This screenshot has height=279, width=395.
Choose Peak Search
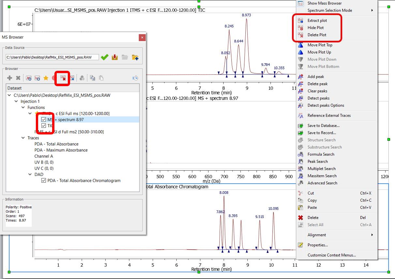tap(337, 162)
